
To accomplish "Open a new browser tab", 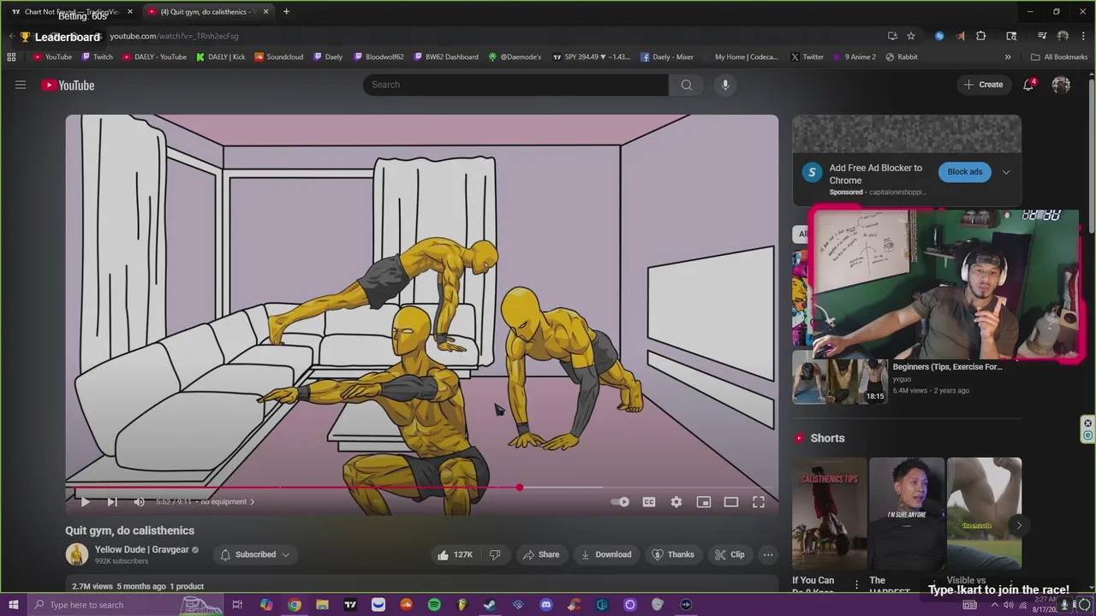I will (286, 12).
